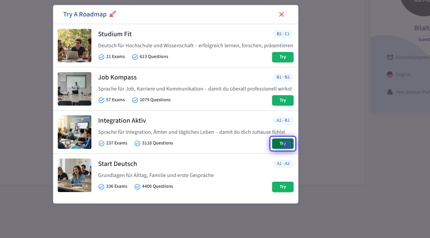The height and width of the screenshot is (238, 430).
Task: Click Try button for Studium Fit
Action: click(x=283, y=57)
